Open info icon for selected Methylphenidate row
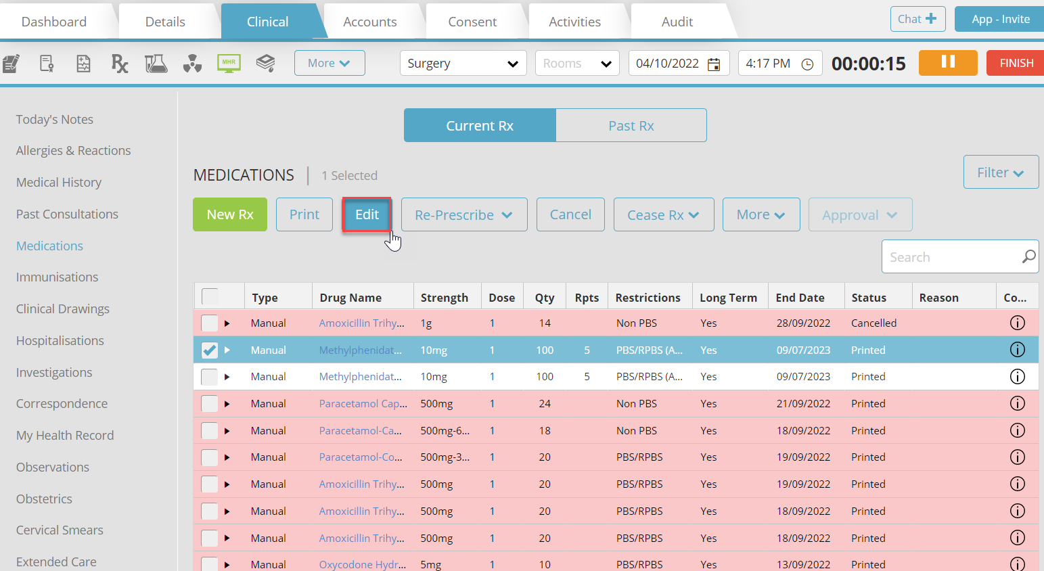The width and height of the screenshot is (1044, 571). point(1017,350)
